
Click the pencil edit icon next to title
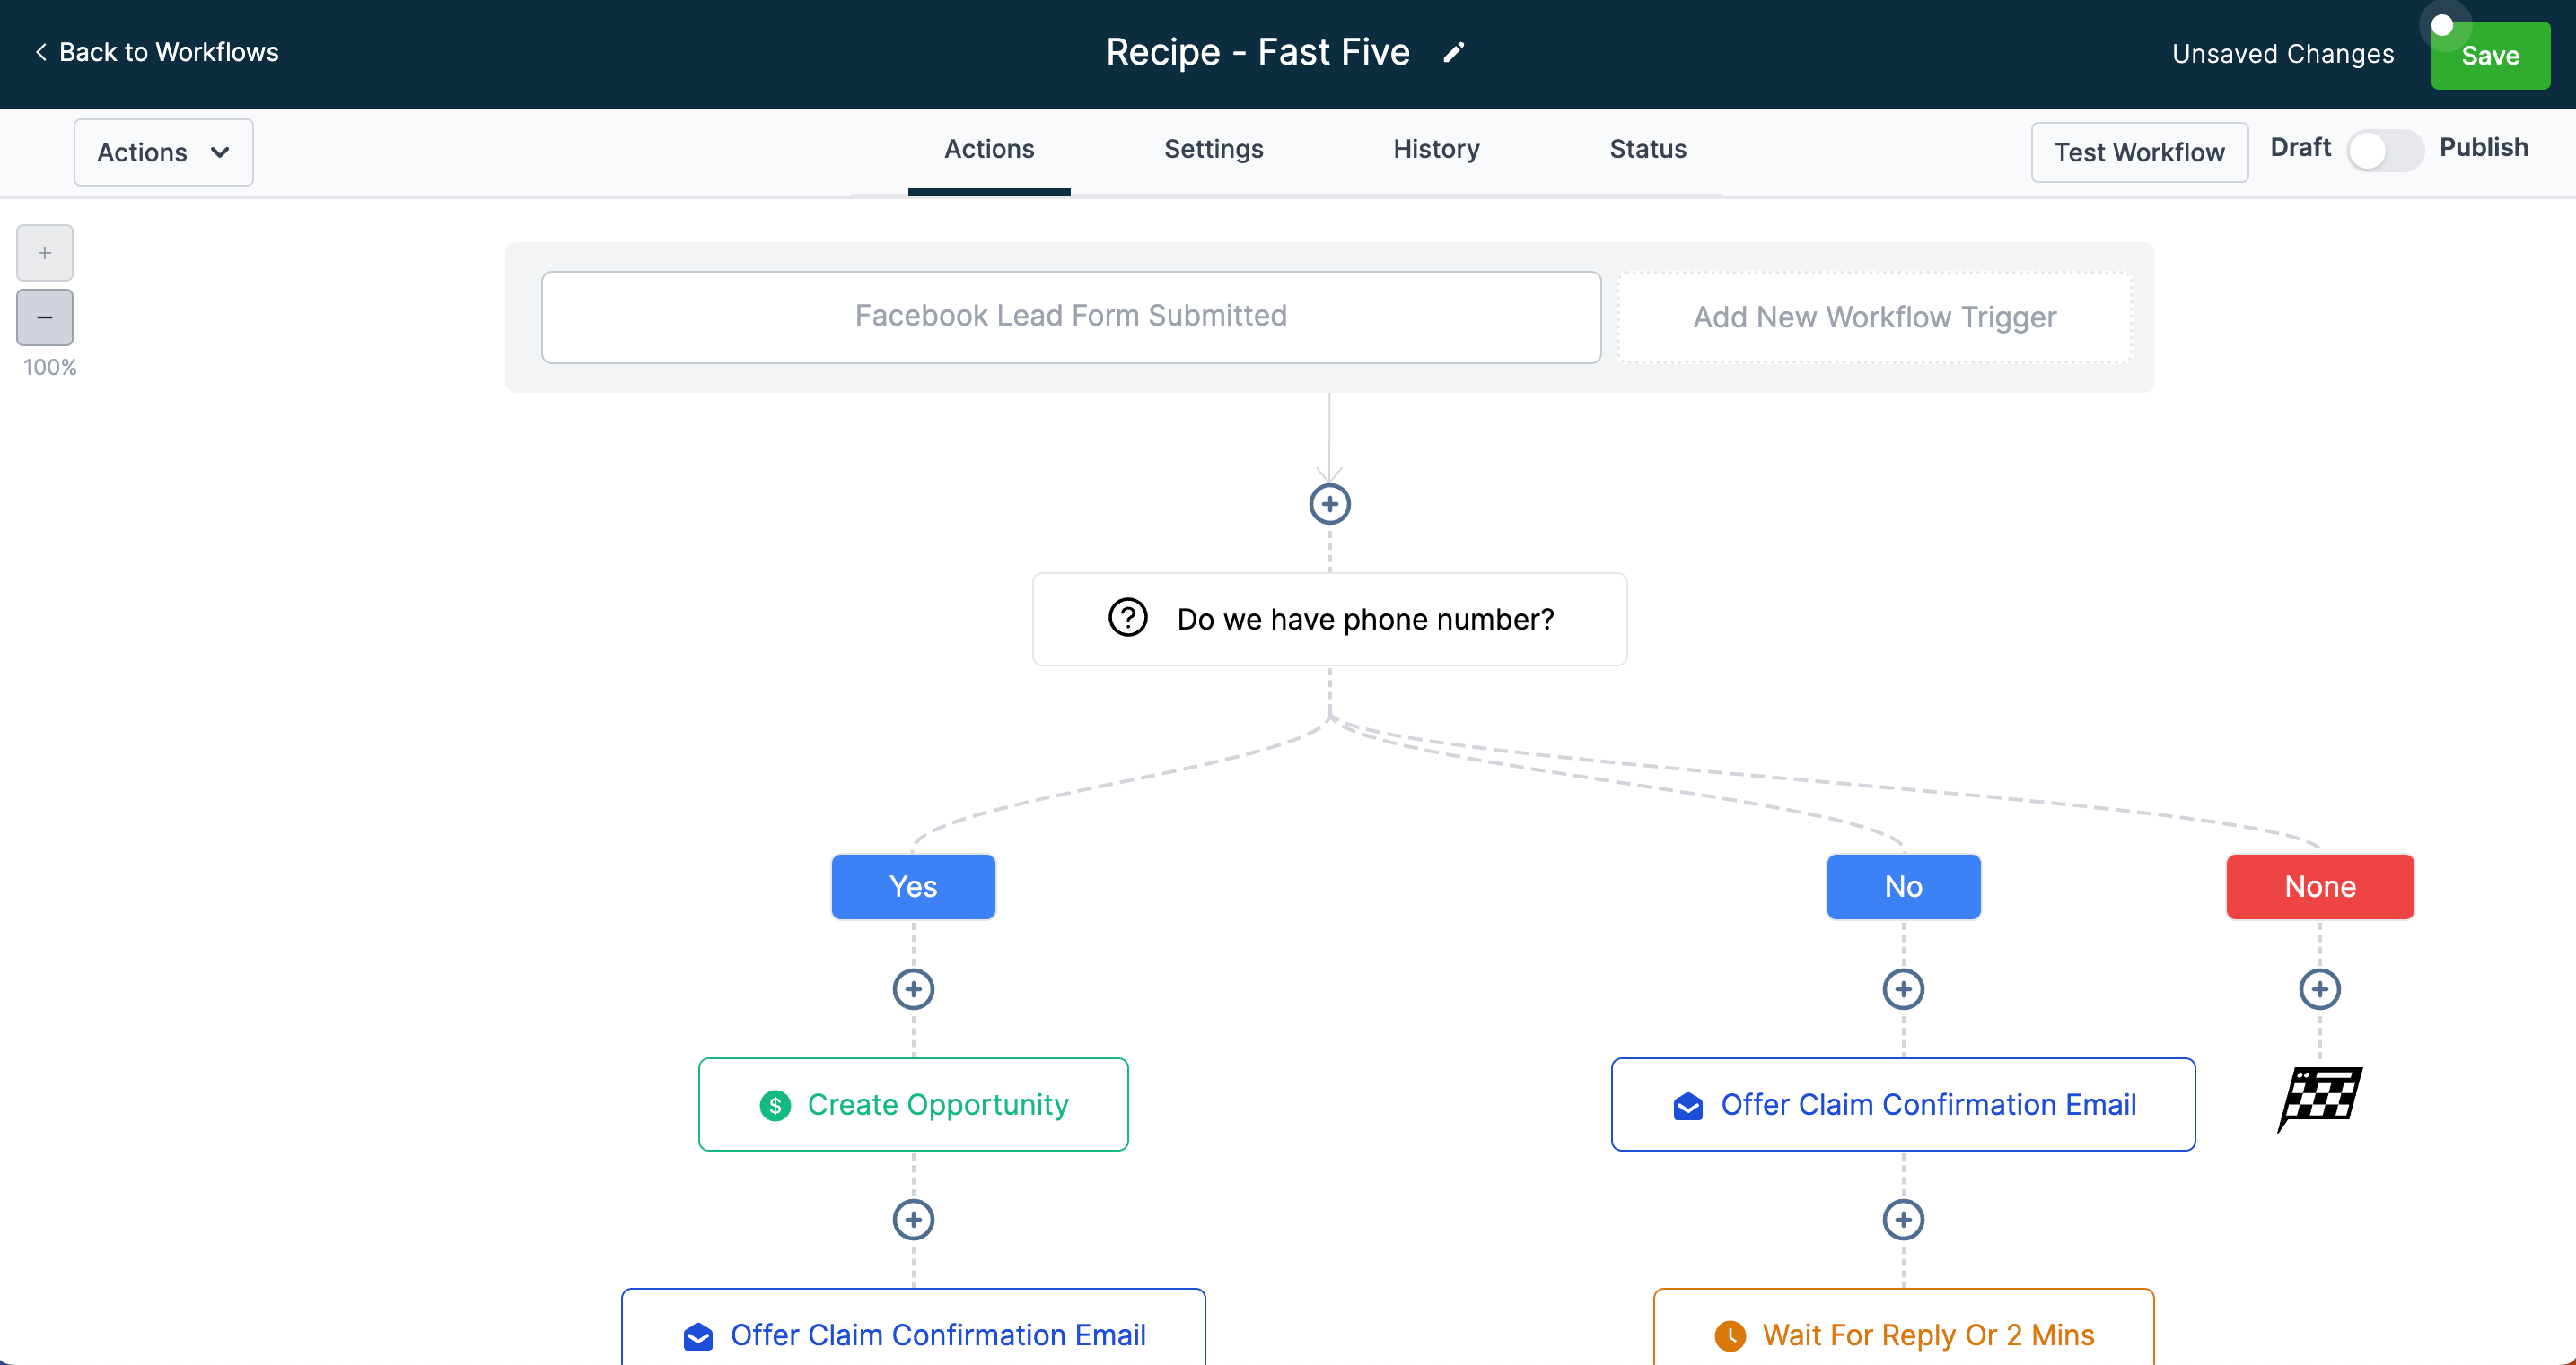(1455, 51)
